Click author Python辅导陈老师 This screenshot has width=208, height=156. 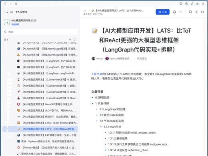coord(117,58)
